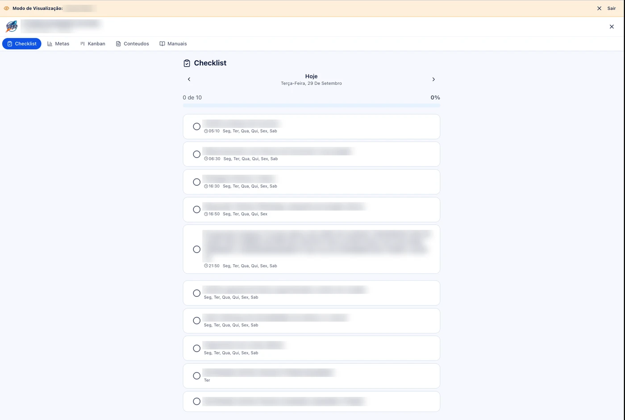
Task: Click the 'Ter' weekday label
Action: (x=207, y=380)
